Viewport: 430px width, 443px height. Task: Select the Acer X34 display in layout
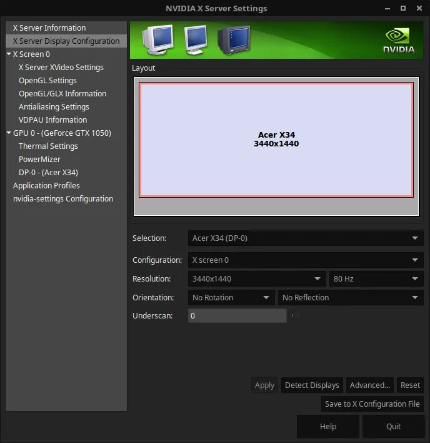click(276, 140)
